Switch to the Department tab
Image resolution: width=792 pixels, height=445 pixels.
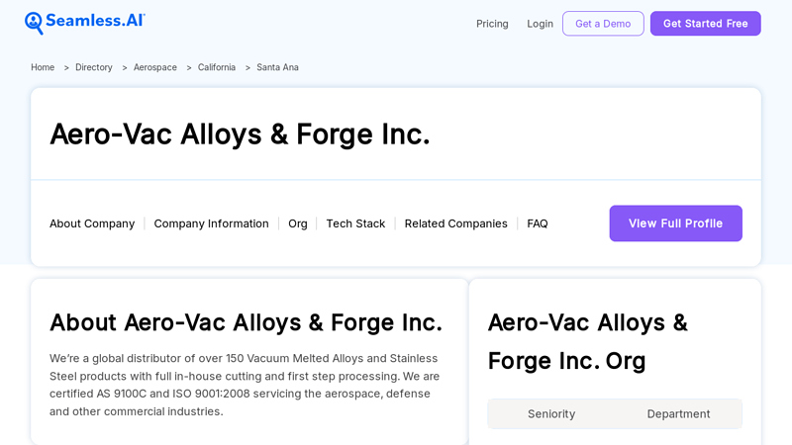point(678,414)
